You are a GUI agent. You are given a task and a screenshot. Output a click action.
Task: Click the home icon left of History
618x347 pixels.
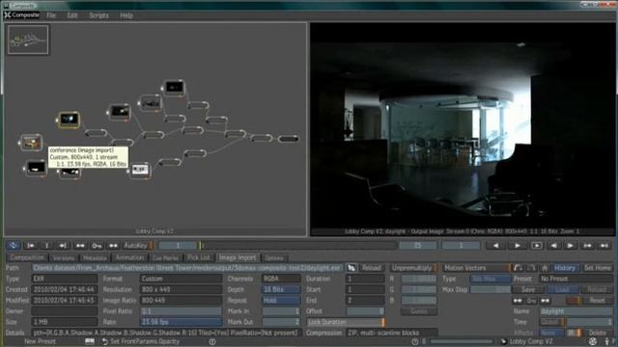coord(545,268)
